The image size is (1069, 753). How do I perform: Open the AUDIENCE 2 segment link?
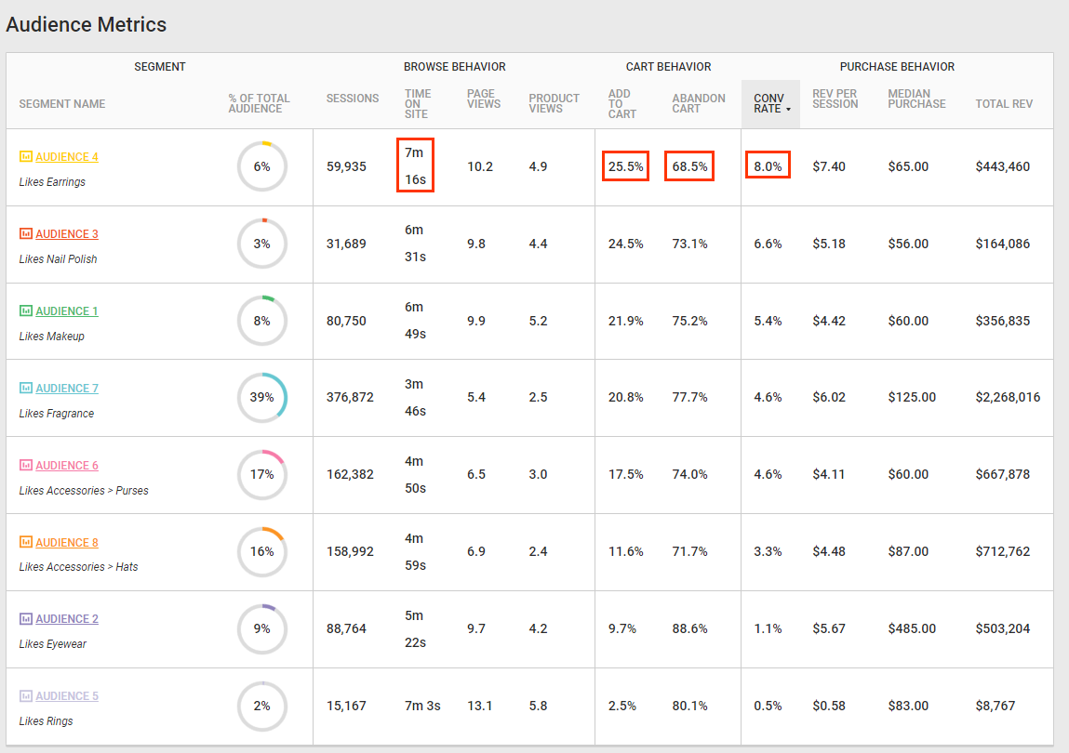pyautogui.click(x=67, y=619)
